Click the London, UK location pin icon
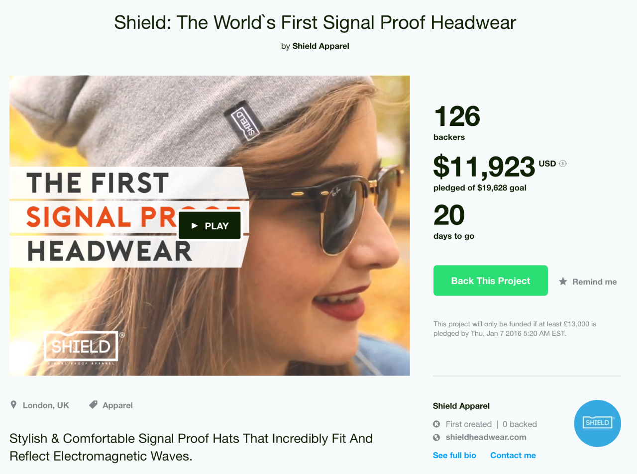The width and height of the screenshot is (637, 474). [x=13, y=405]
